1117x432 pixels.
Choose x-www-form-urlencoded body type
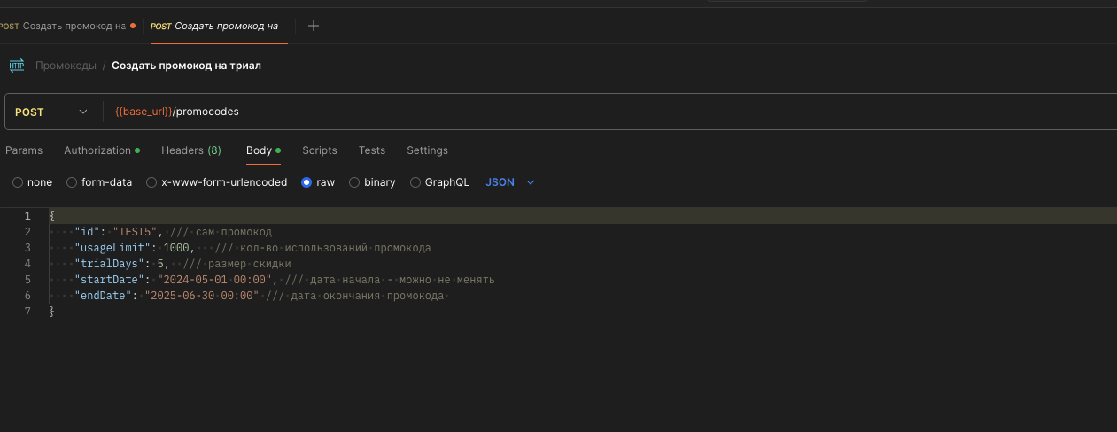[x=151, y=182]
